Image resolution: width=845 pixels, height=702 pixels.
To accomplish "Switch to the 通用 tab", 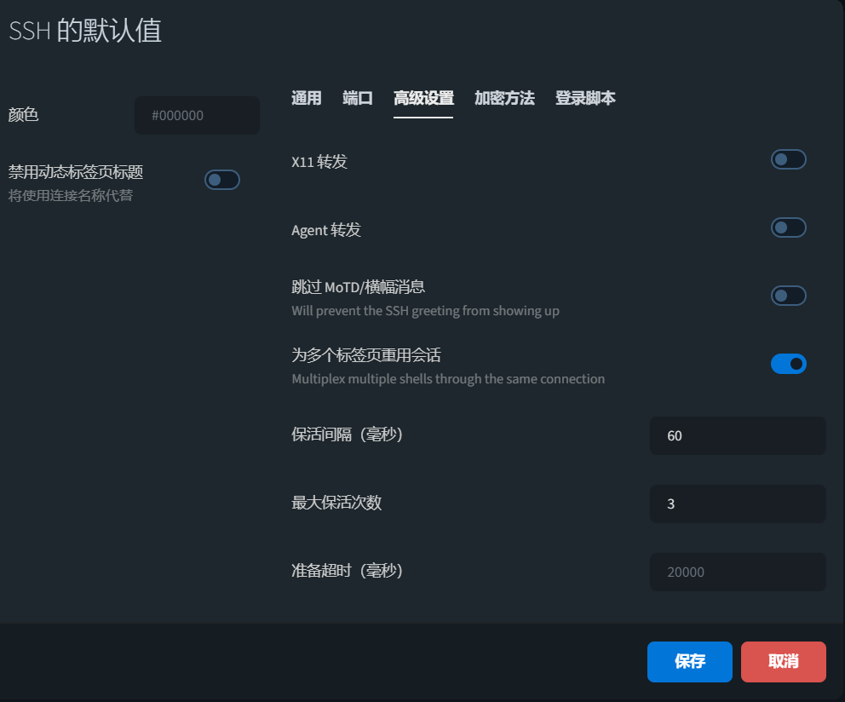I will coord(306,98).
